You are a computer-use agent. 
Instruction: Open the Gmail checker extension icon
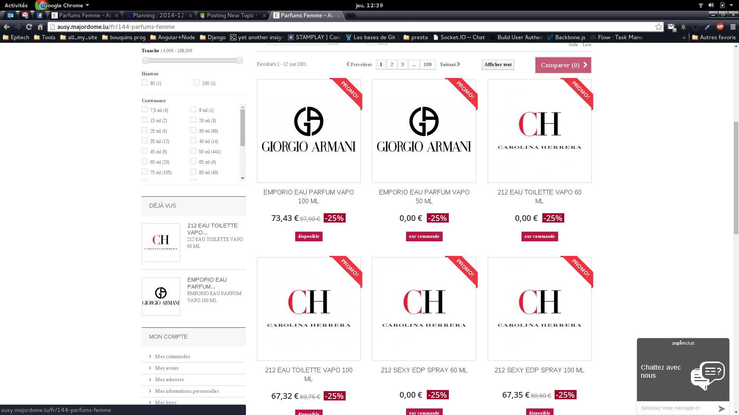pos(671,27)
